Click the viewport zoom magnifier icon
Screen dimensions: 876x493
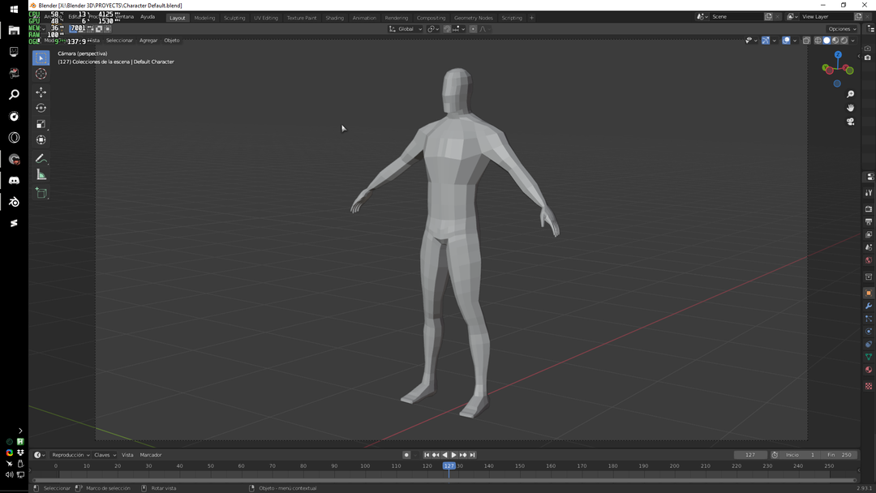coord(851,94)
